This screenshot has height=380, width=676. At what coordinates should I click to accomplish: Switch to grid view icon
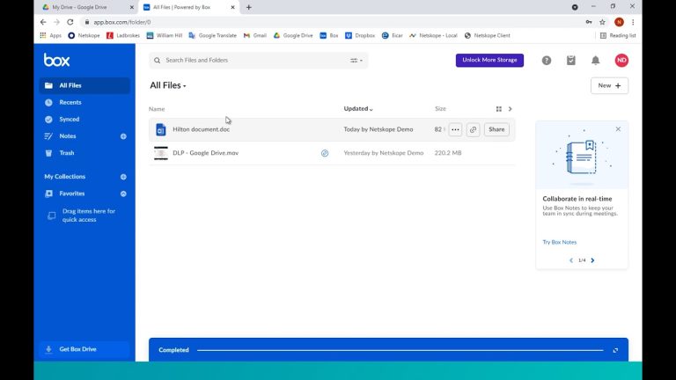point(499,109)
